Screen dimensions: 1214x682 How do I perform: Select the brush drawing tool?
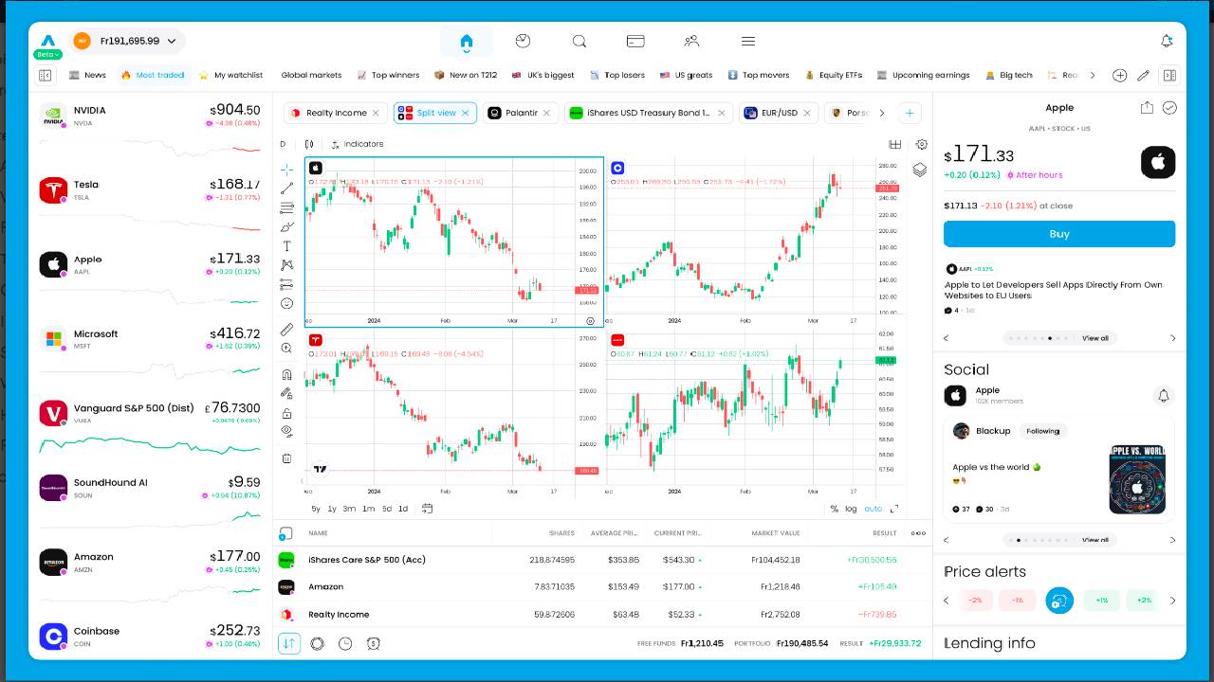click(286, 227)
